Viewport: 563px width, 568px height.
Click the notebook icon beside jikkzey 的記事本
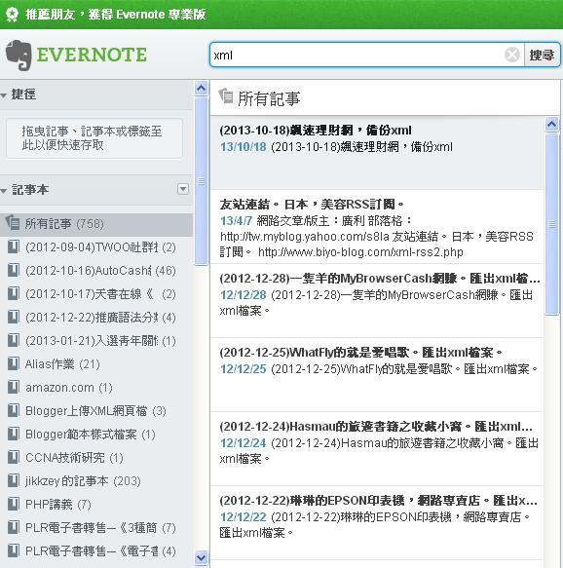coord(14,481)
